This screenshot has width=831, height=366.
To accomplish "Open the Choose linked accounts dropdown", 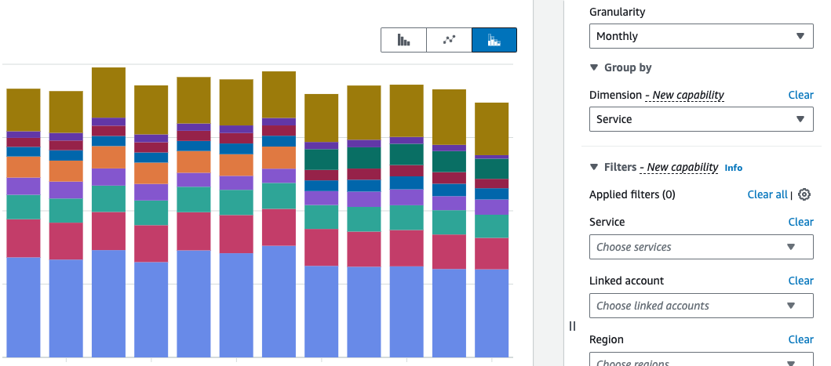I will pos(702,306).
